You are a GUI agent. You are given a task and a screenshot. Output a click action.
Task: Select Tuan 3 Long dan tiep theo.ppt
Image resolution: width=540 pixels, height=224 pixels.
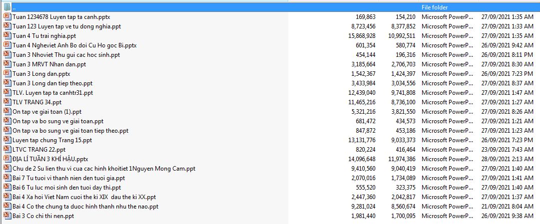[52, 83]
